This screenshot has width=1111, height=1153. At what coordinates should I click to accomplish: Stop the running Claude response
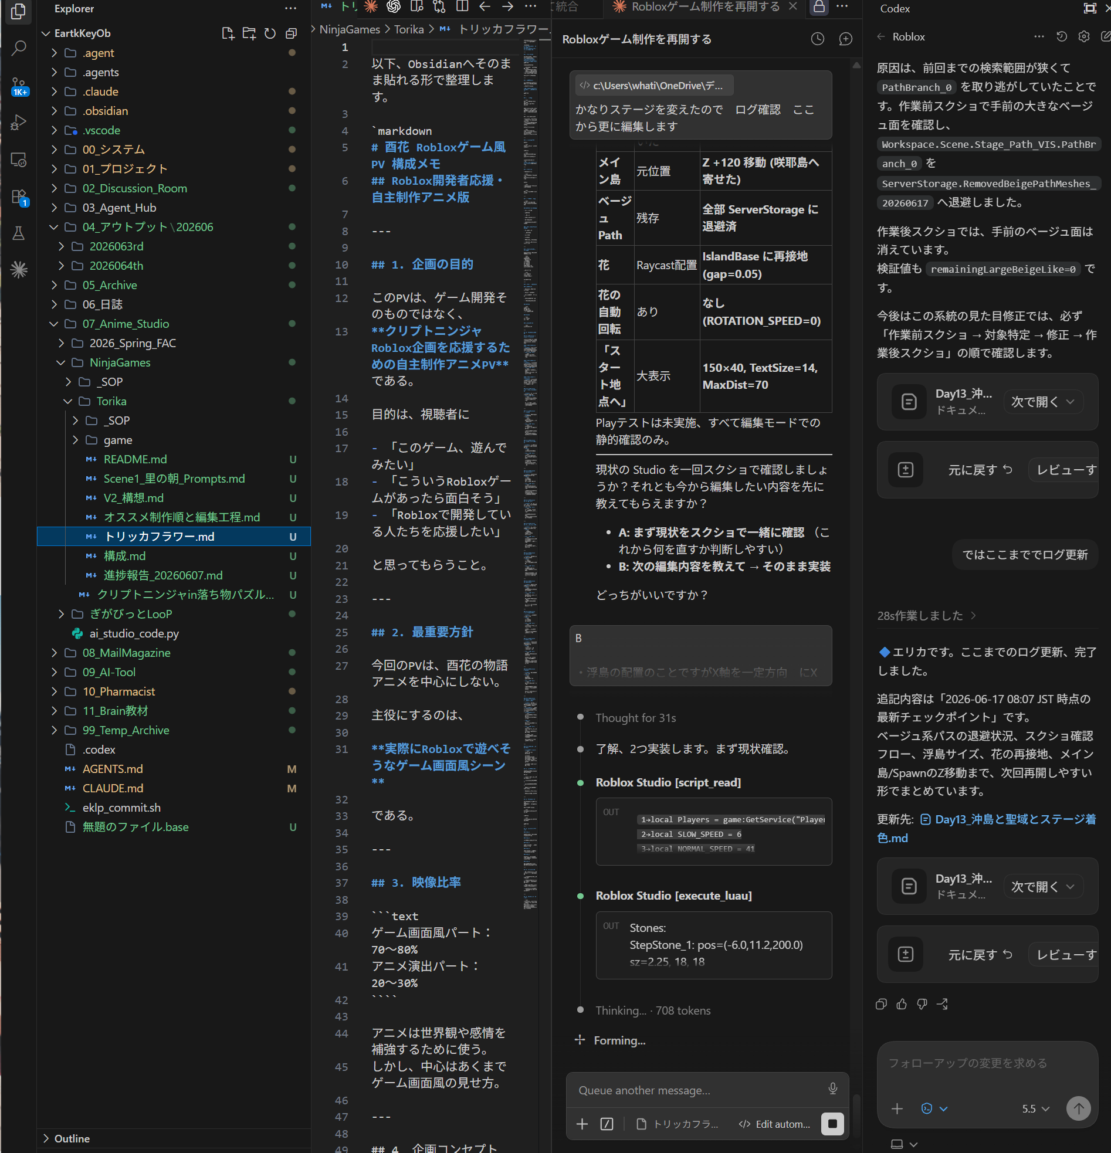832,1124
